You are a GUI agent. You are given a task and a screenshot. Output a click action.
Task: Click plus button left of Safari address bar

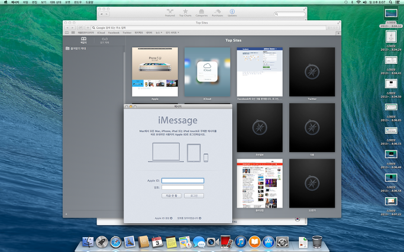click(88, 28)
